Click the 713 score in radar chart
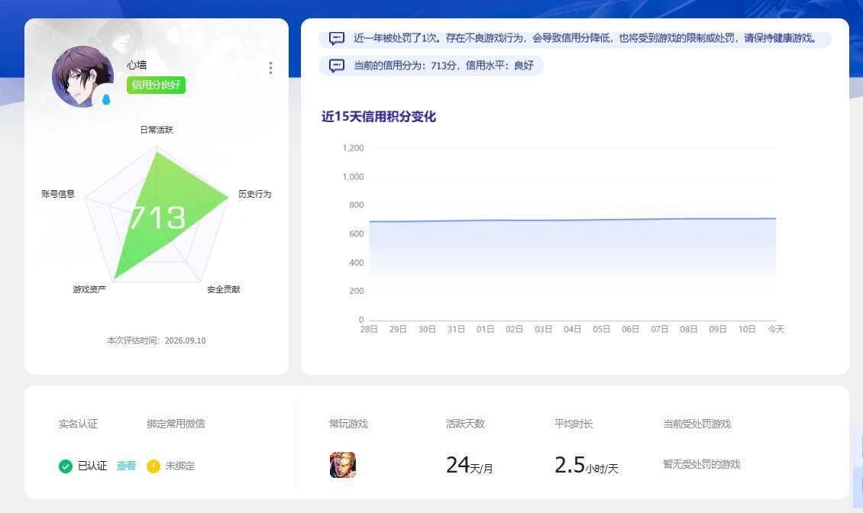The image size is (863, 513). click(x=158, y=218)
